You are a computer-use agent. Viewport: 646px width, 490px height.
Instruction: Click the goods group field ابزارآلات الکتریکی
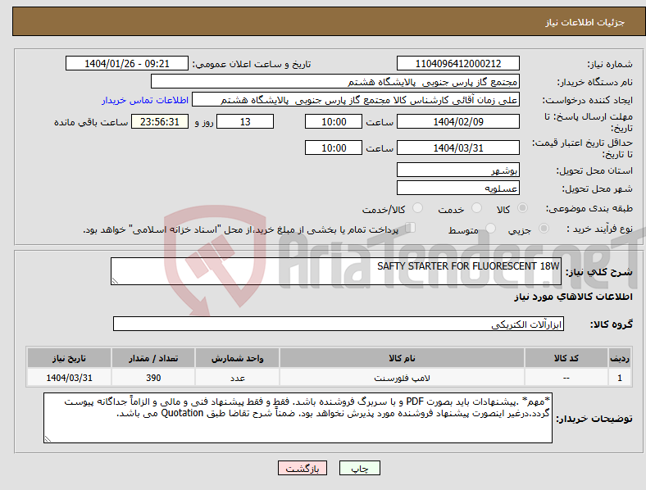point(339,324)
